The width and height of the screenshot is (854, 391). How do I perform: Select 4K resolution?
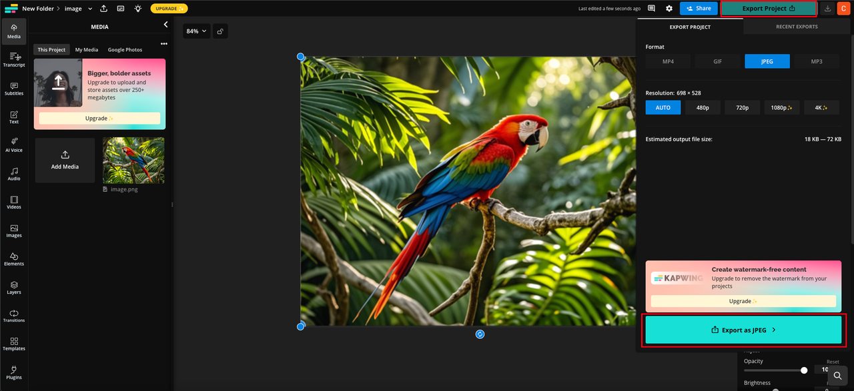821,107
